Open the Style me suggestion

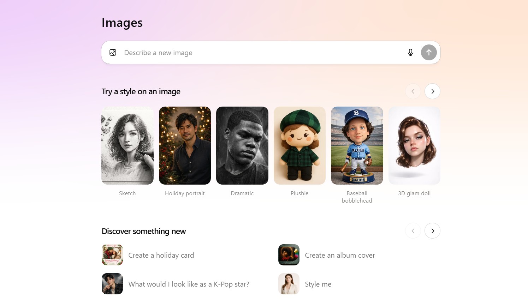pyautogui.click(x=318, y=284)
